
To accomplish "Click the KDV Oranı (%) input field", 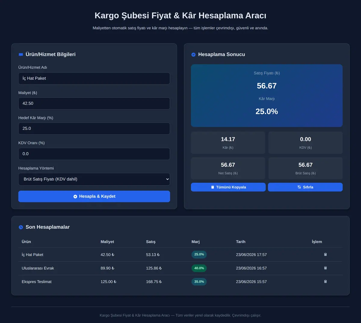I will pyautogui.click(x=94, y=154).
